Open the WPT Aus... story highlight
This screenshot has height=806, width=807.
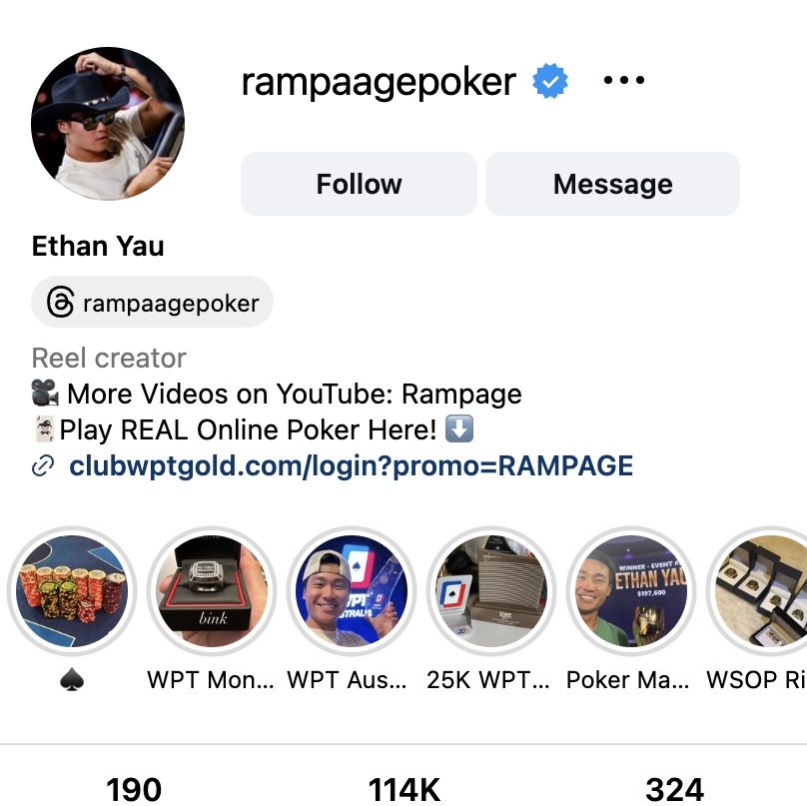tap(352, 591)
